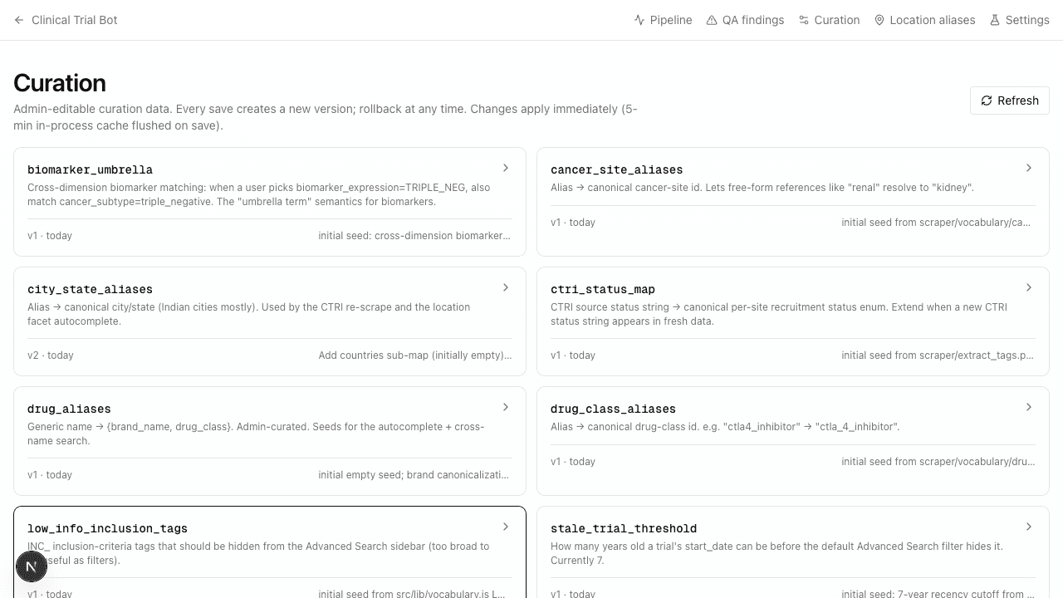The height and width of the screenshot is (598, 1063).
Task: Expand the drug_aliases chevron
Action: tap(506, 407)
